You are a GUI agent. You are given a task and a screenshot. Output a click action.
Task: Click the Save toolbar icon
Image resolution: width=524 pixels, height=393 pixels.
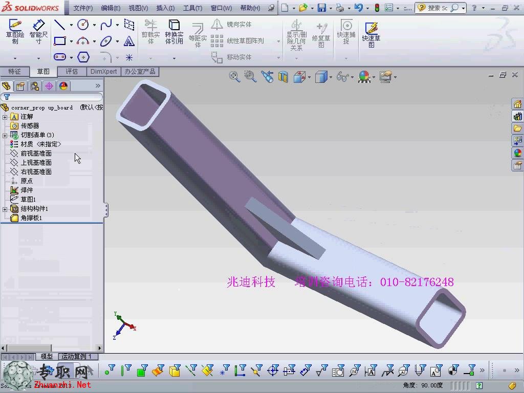(x=321, y=8)
